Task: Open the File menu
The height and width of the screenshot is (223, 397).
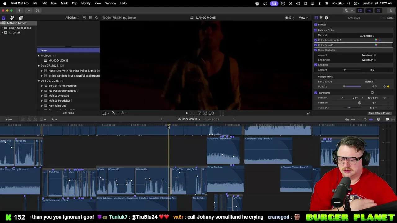Action: pos(35,3)
